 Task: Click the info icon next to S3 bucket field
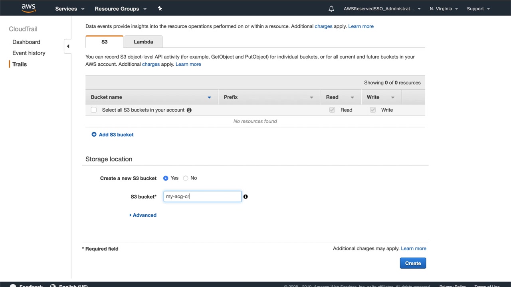[246, 197]
